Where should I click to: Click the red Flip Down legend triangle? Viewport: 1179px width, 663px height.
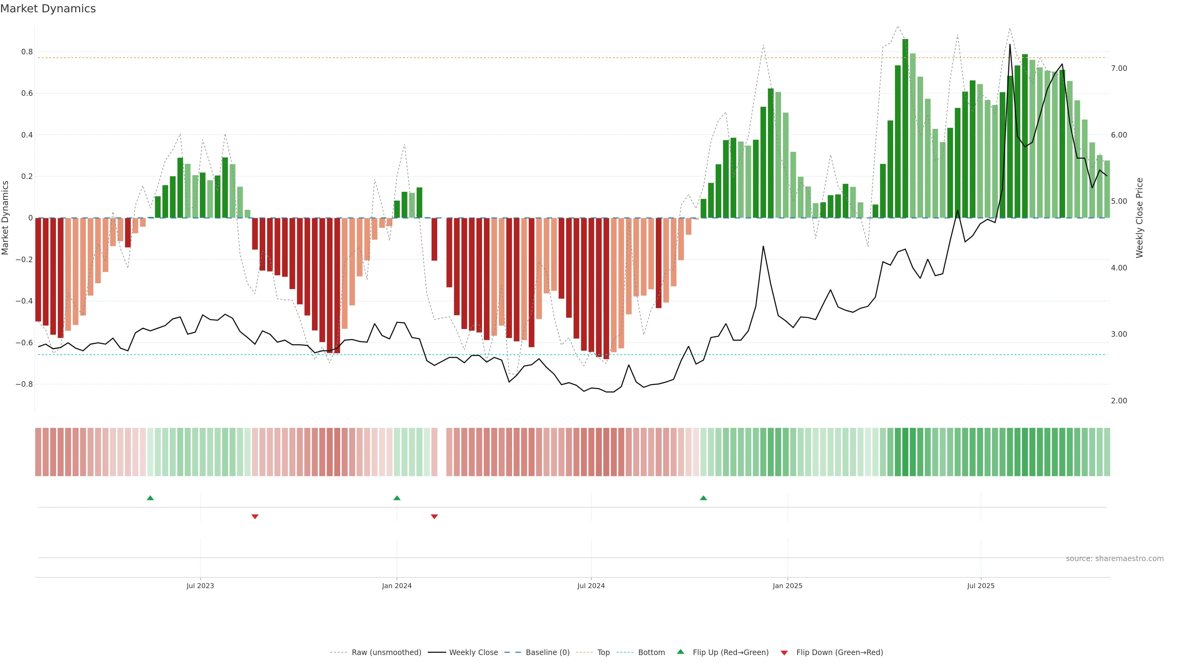(784, 653)
